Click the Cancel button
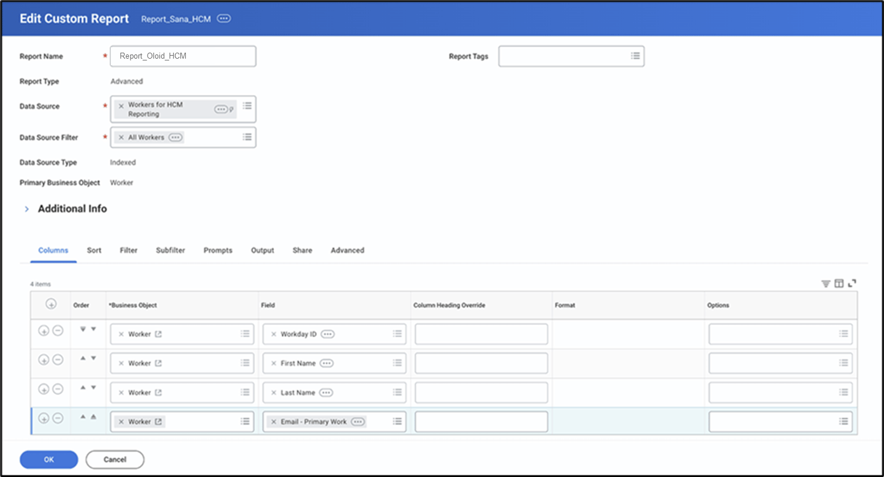 pos(115,460)
